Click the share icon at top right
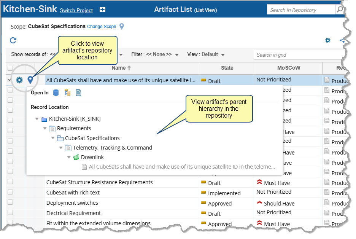The width and height of the screenshot is (356, 239). [x=342, y=40]
